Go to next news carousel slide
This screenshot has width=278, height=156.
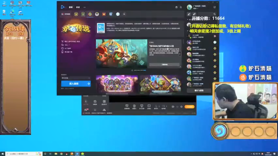point(180,54)
